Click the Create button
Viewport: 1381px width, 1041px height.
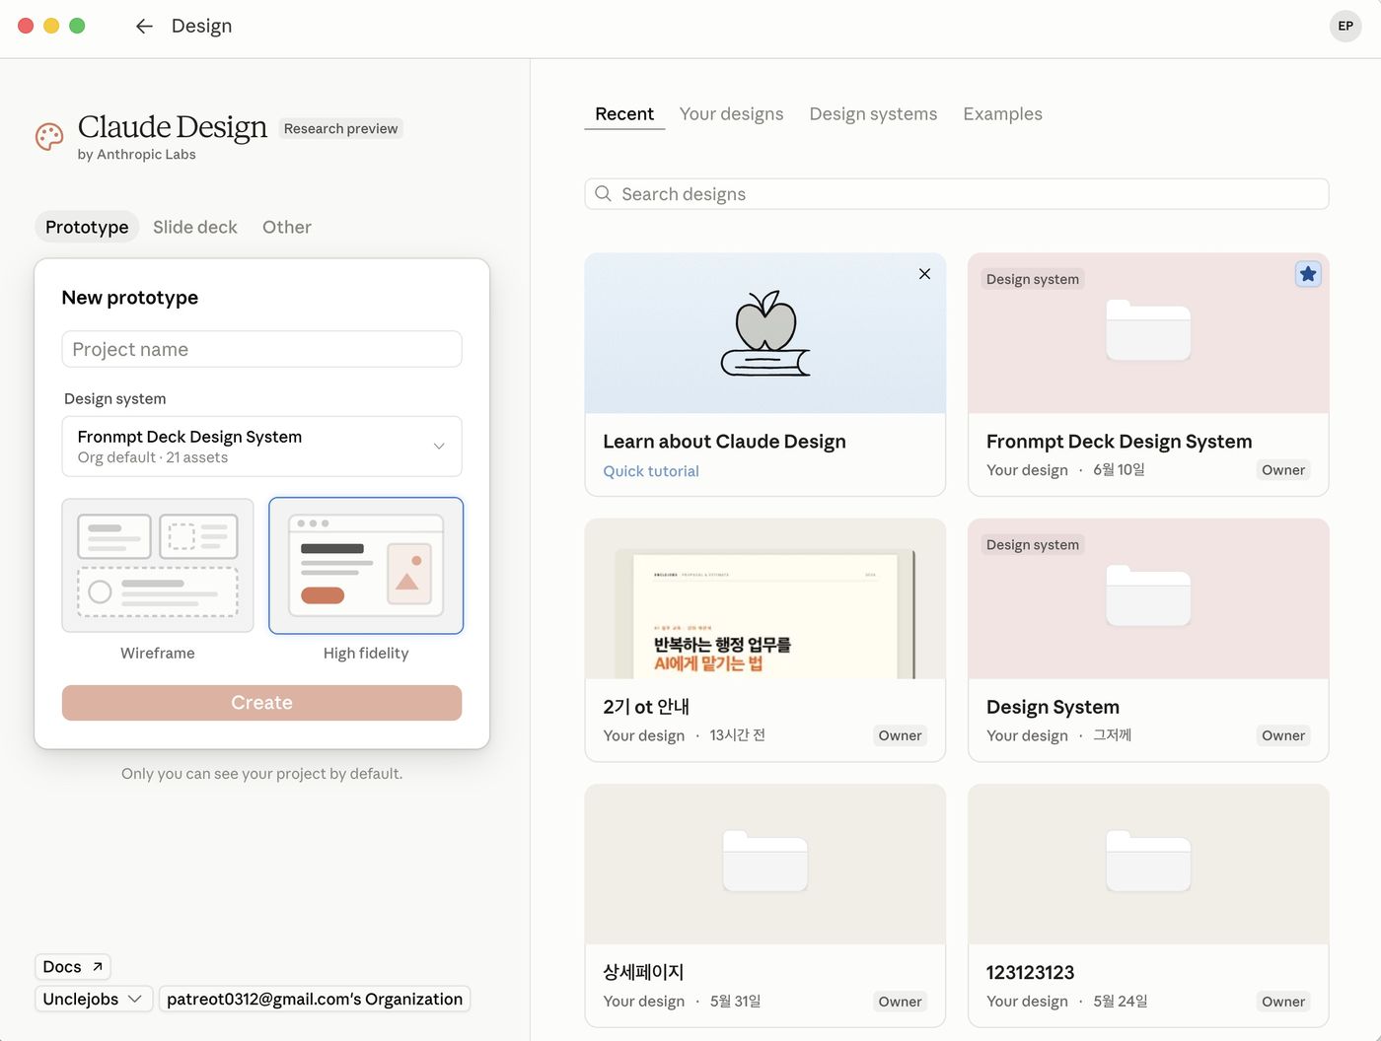tap(261, 703)
